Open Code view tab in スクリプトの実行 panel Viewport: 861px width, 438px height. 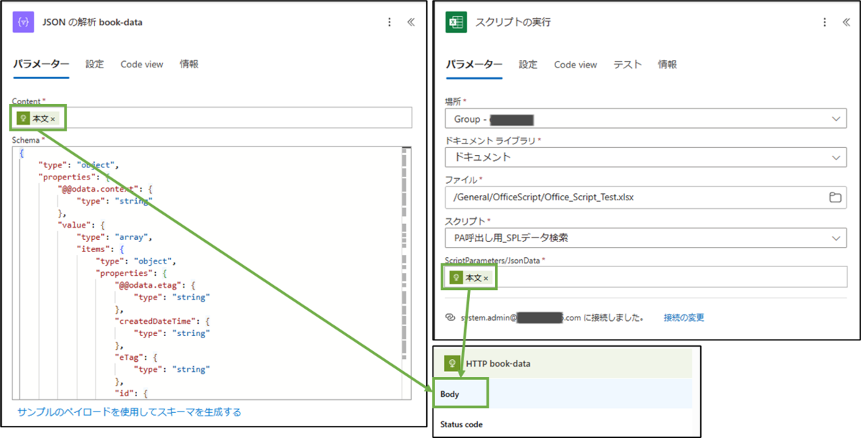pyautogui.click(x=575, y=64)
